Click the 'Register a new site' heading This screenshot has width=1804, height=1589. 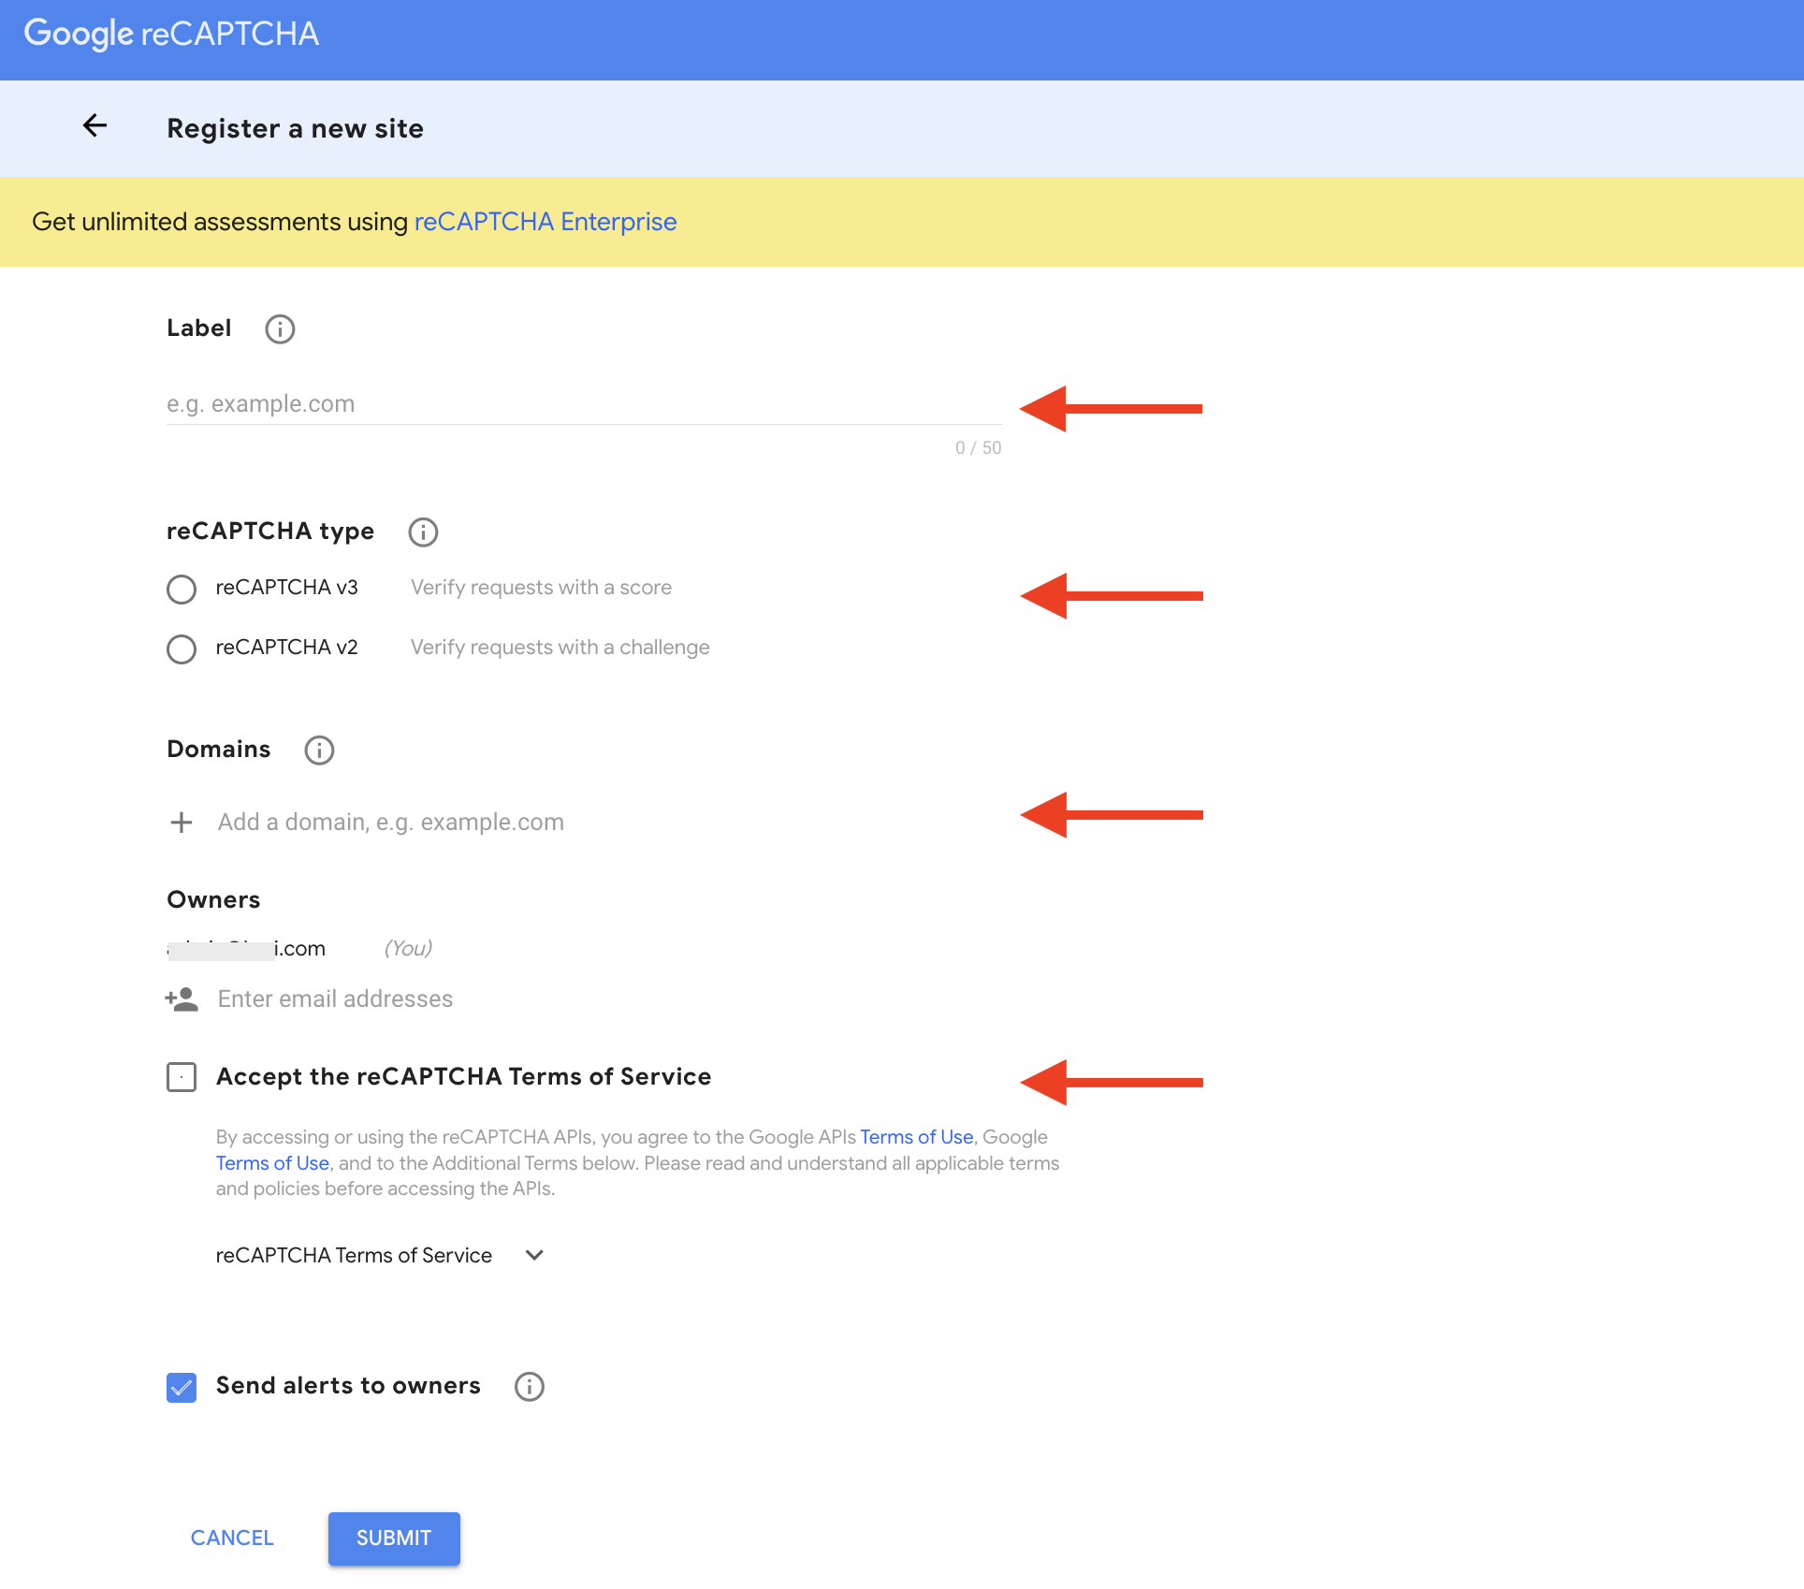tap(295, 128)
